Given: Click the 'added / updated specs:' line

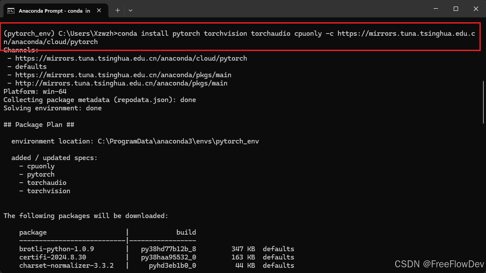Looking at the screenshot, I should [x=55, y=158].
